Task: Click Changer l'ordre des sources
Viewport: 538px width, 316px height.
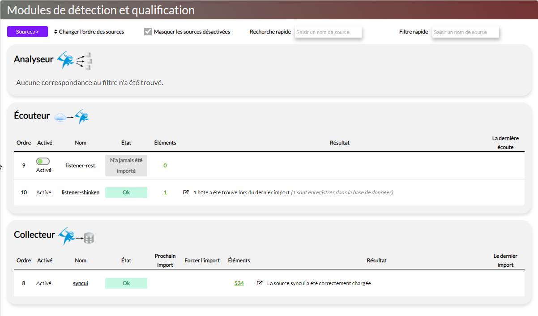Action: click(91, 32)
